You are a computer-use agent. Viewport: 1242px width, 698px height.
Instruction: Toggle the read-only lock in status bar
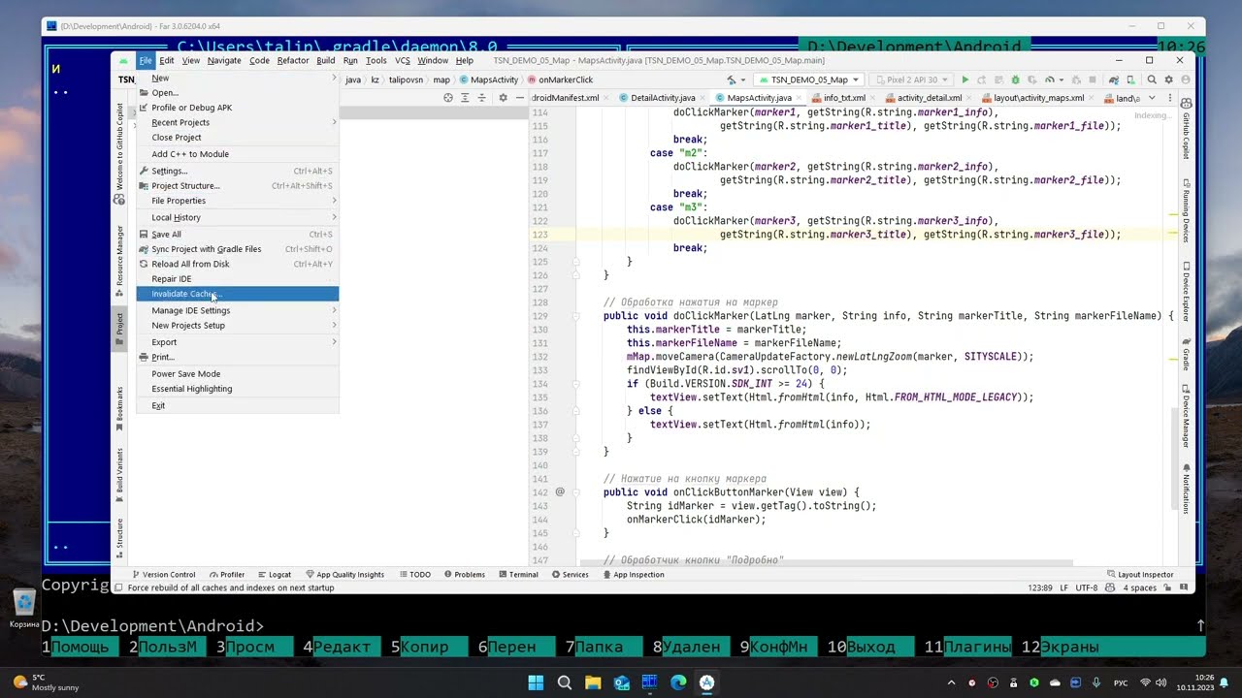(1168, 587)
